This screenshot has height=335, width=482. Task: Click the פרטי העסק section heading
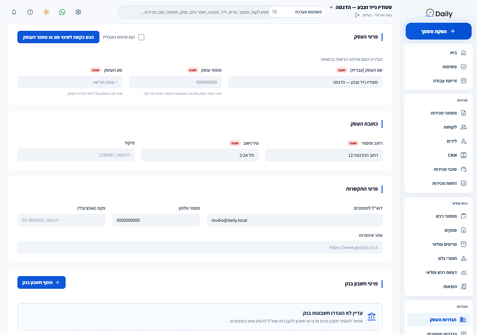tap(366, 37)
